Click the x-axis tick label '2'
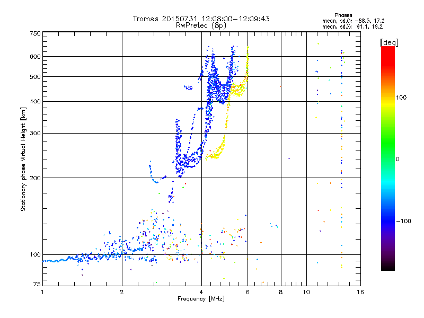Viewport: 424px width, 318px height. [x=122, y=292]
